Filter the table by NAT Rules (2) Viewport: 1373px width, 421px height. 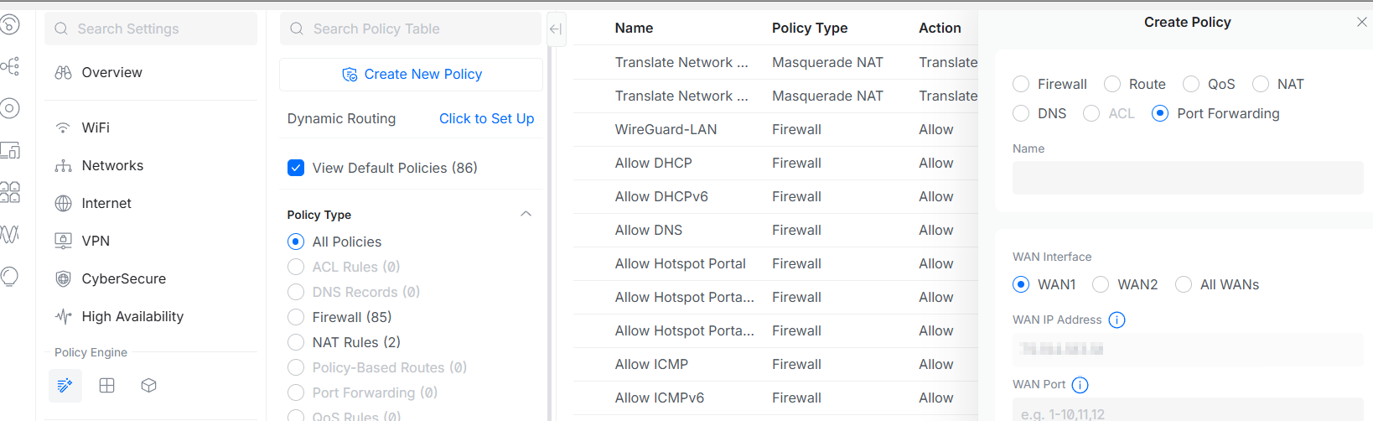(296, 342)
